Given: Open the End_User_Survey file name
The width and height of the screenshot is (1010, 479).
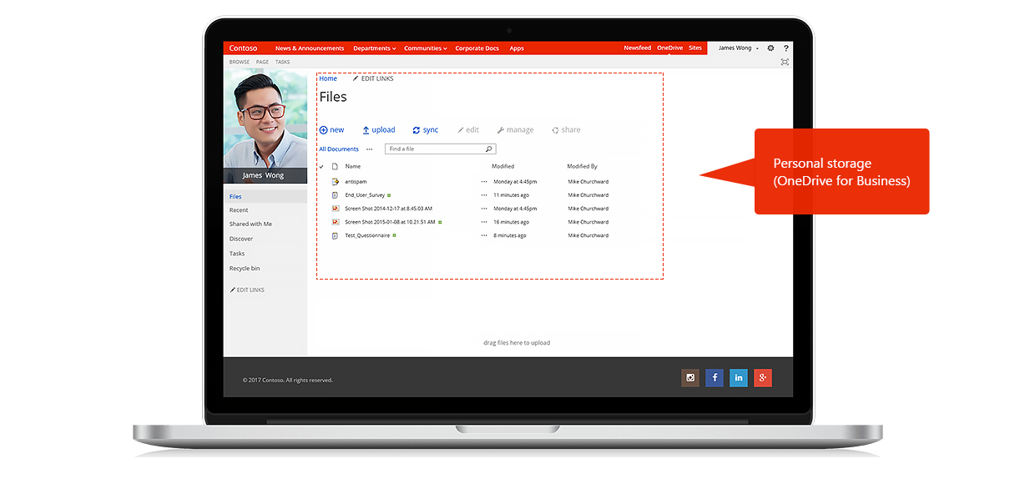Looking at the screenshot, I should (365, 195).
